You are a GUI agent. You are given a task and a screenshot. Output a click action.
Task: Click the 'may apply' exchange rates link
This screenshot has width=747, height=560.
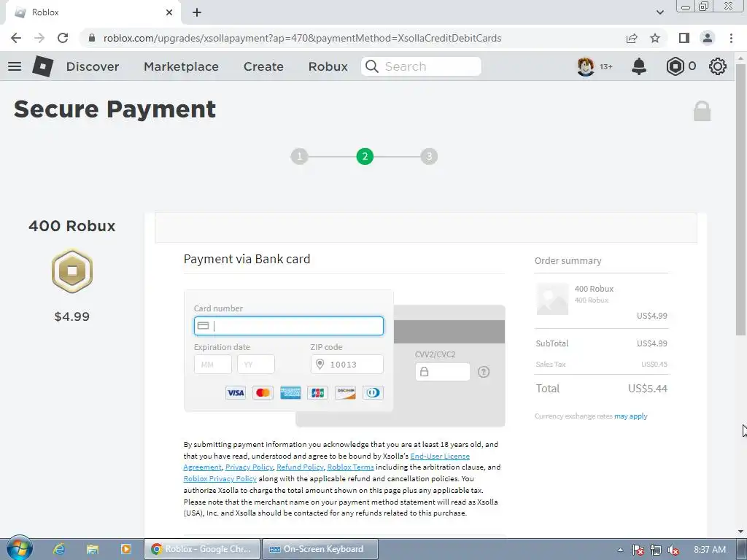(x=631, y=416)
